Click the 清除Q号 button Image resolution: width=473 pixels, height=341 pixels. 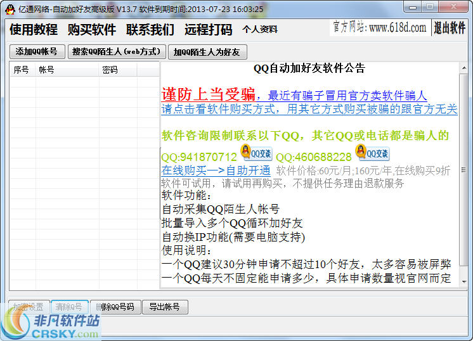pos(70,307)
